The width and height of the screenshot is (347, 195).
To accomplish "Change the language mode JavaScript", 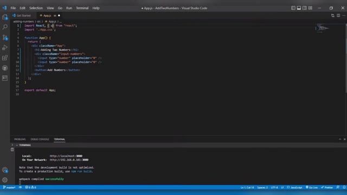I will (294, 187).
